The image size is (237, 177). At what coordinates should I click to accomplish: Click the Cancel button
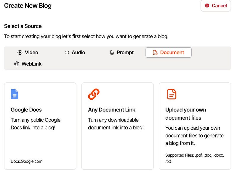pos(216,6)
